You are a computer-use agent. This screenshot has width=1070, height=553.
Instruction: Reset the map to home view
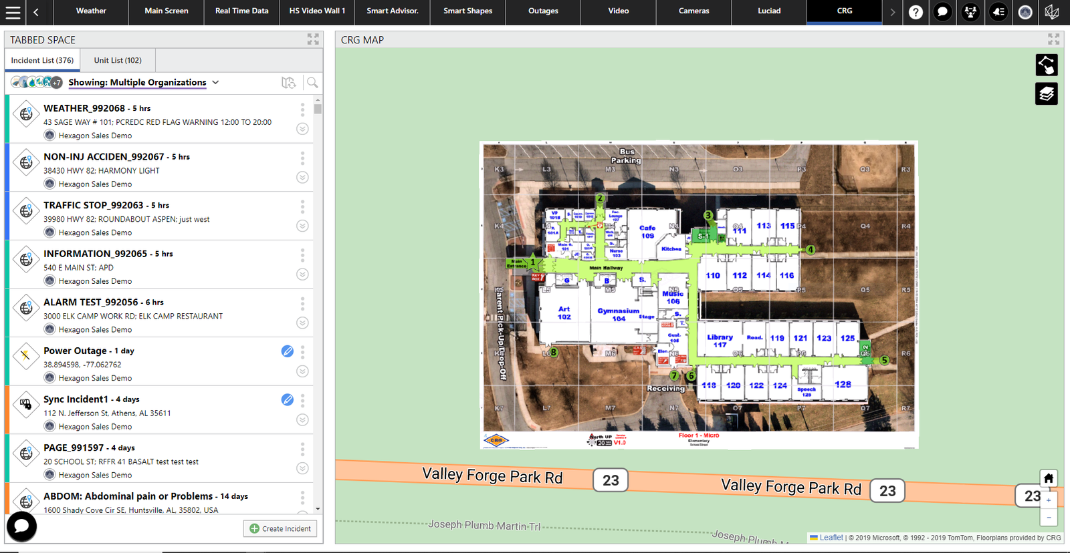click(1049, 478)
